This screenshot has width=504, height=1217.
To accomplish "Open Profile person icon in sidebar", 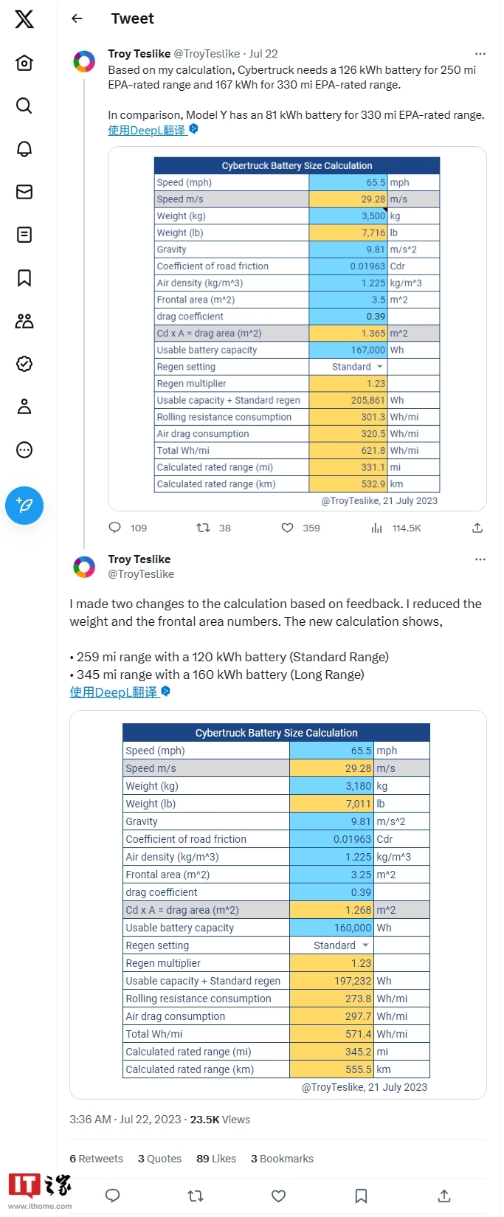I will (24, 407).
